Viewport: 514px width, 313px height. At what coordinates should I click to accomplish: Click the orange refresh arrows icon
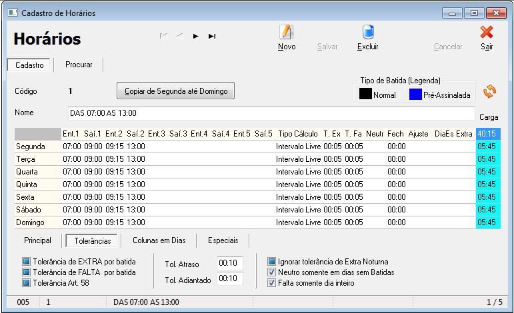point(490,91)
